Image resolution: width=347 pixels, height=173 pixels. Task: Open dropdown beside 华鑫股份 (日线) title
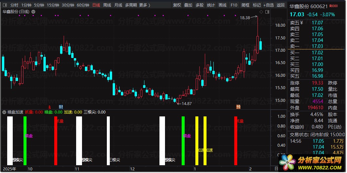[x=33, y=12]
